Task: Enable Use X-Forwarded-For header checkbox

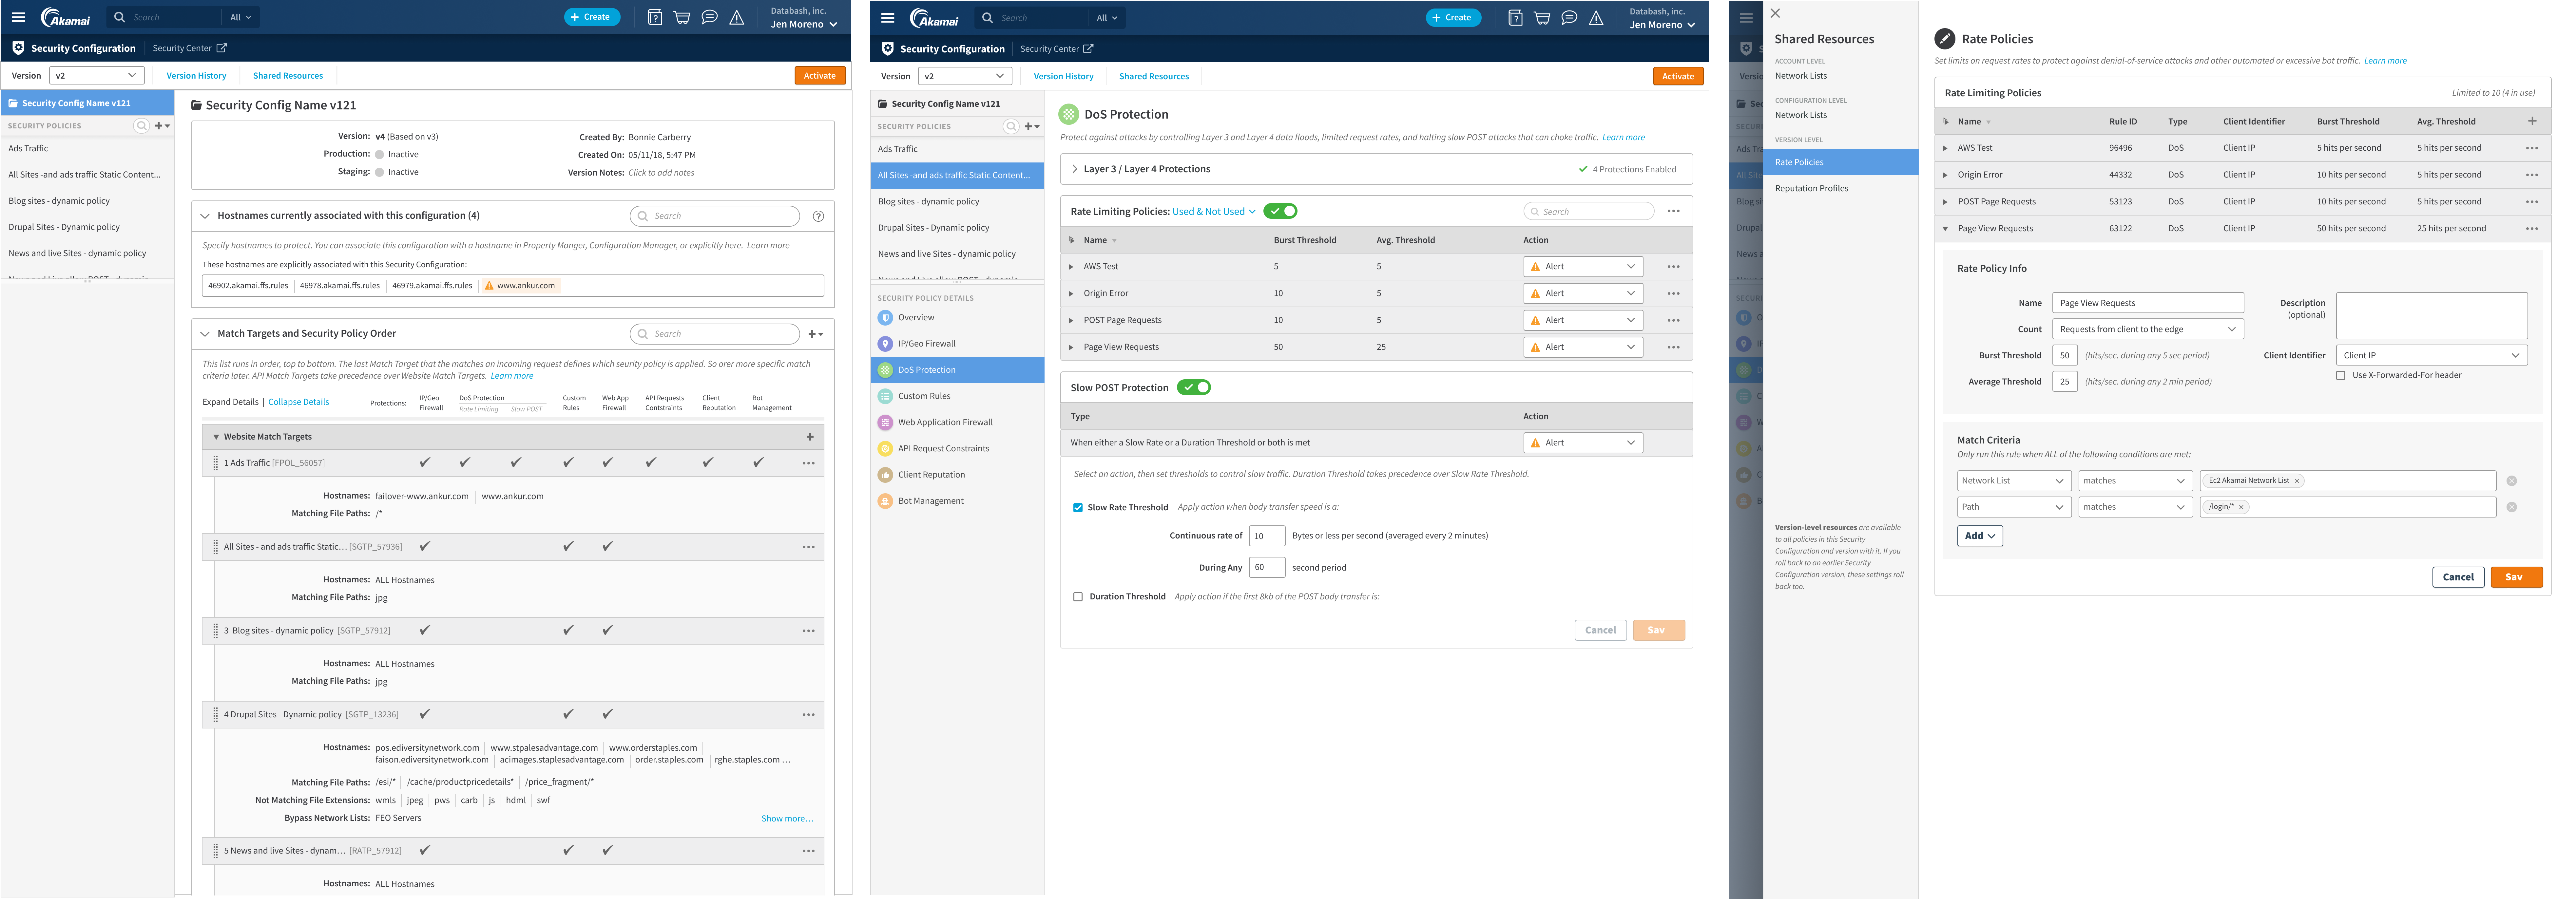Action: click(x=2341, y=376)
